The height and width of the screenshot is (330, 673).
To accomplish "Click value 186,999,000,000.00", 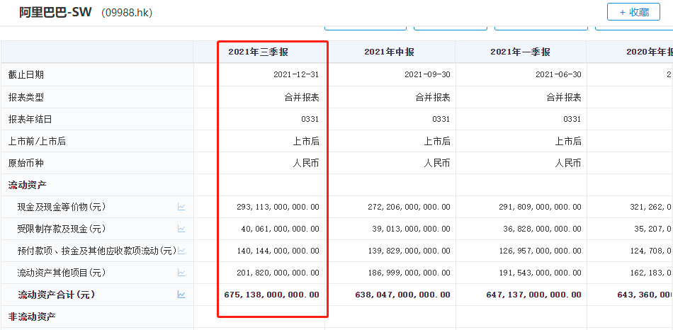I will (409, 273).
